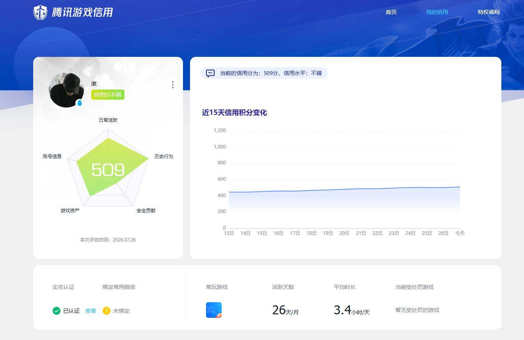Click the 暂无受处罚的游戏 text
The width and height of the screenshot is (524, 340).
click(x=417, y=310)
